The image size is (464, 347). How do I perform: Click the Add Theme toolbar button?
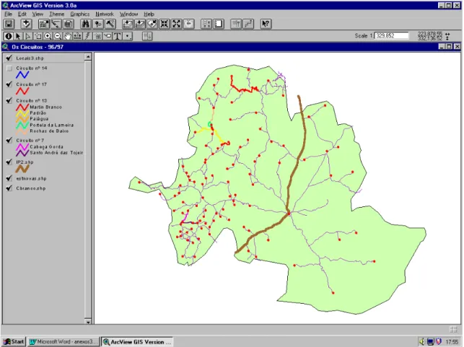(26, 24)
